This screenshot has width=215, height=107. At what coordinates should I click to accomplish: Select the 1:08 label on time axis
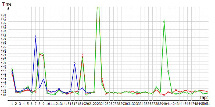point(3,95)
